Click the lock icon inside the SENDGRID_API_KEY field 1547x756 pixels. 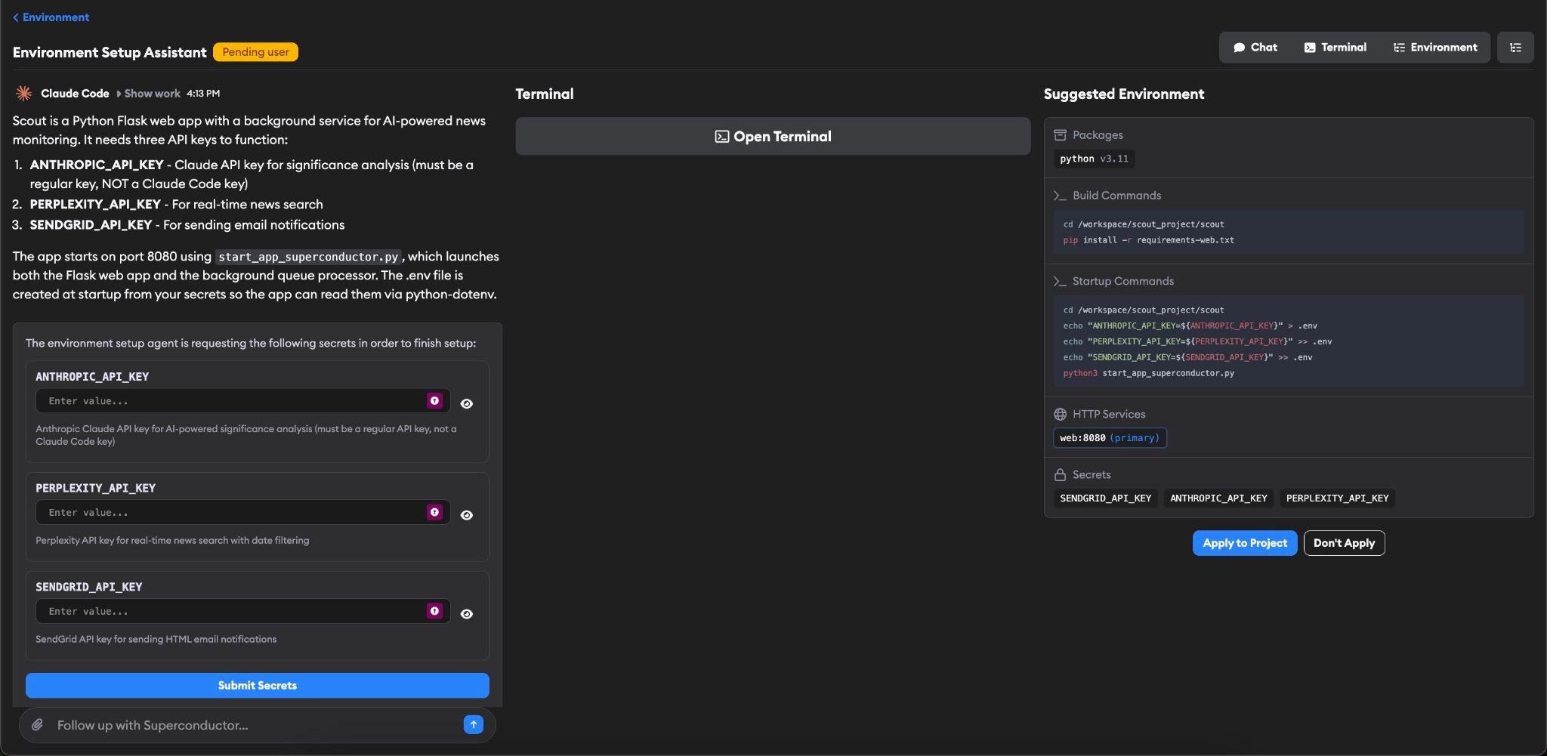pos(434,610)
